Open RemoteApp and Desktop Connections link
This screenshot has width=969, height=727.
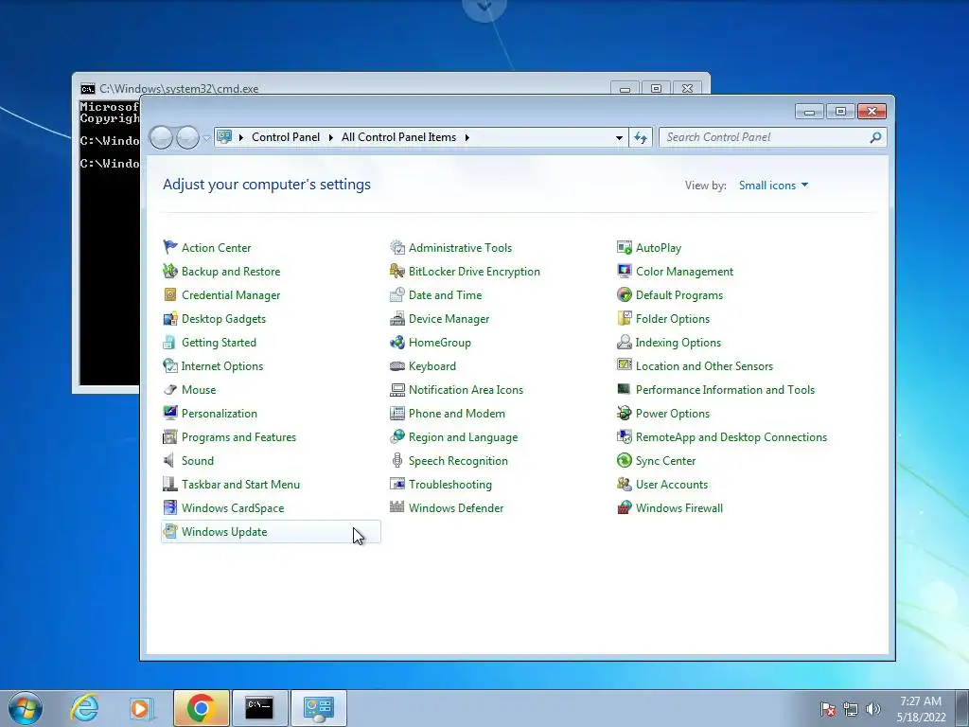click(731, 437)
